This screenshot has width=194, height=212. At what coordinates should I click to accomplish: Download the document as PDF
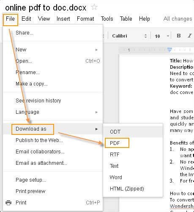point(133,143)
